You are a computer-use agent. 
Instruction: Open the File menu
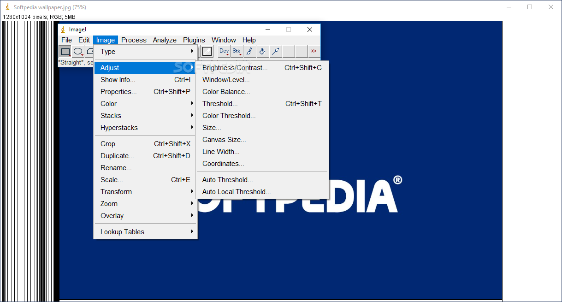point(67,40)
